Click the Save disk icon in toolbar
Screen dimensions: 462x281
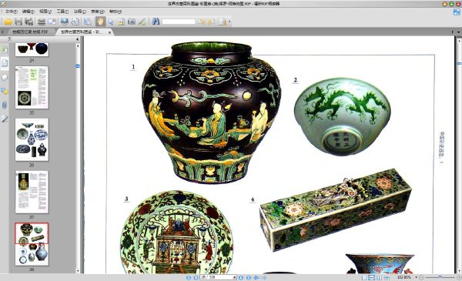(x=18, y=22)
